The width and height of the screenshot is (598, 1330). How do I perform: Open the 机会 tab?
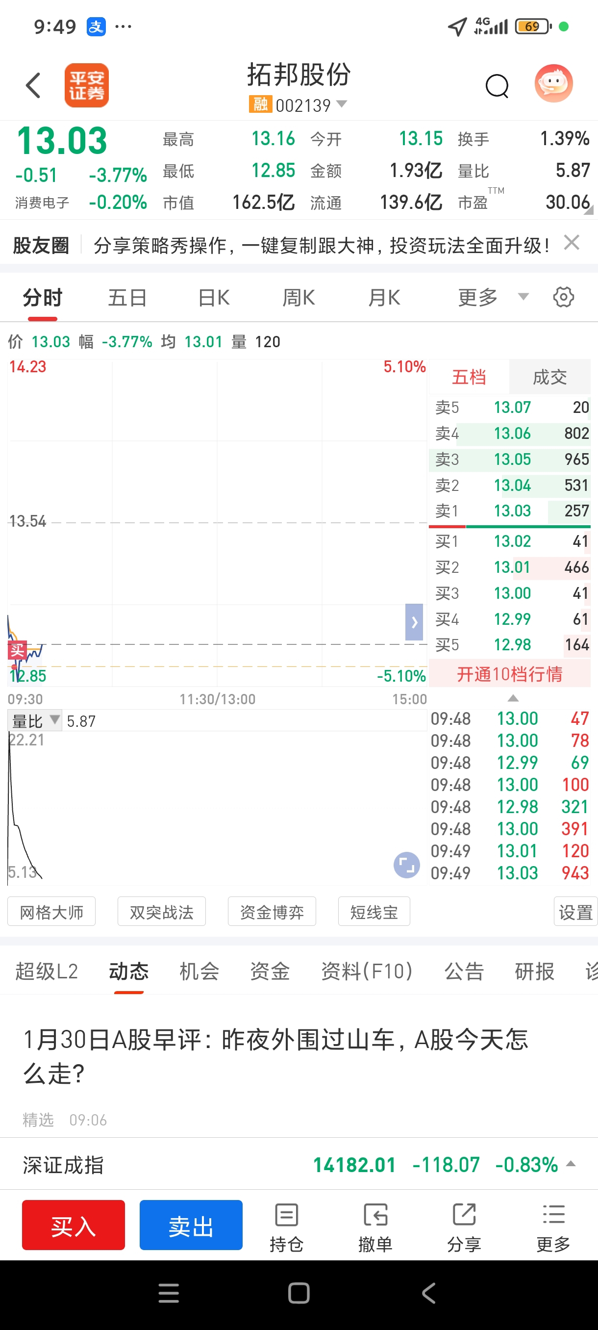point(199,971)
